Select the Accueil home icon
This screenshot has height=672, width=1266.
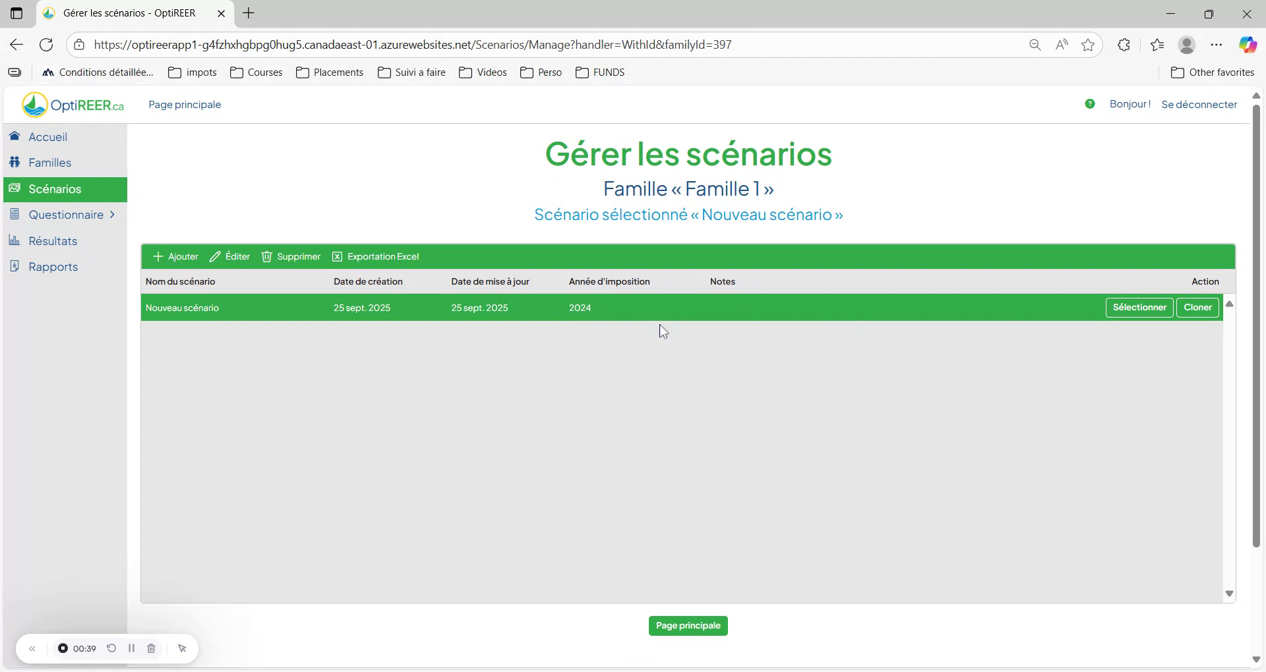pos(15,136)
